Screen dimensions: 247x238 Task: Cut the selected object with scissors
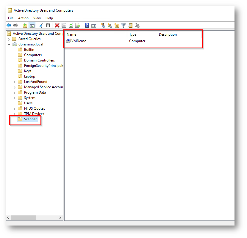[41, 25]
